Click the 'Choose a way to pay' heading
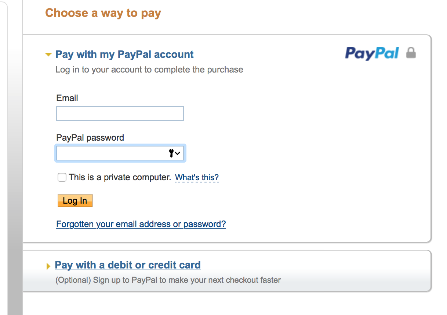This screenshot has width=447, height=315. pos(103,13)
